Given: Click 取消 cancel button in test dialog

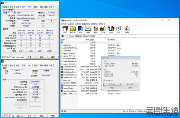Looking at the screenshot, I should click(112, 88).
